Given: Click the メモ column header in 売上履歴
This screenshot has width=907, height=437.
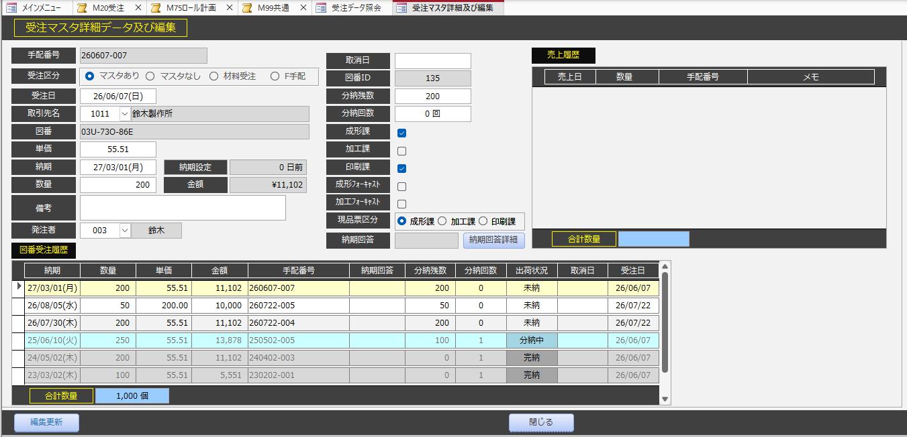Looking at the screenshot, I should tap(811, 77).
